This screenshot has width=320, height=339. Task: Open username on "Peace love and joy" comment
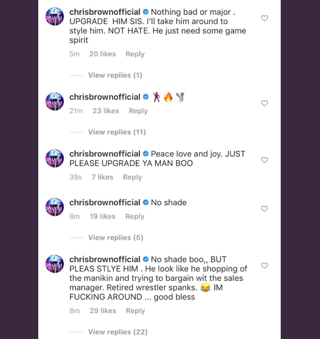(105, 154)
